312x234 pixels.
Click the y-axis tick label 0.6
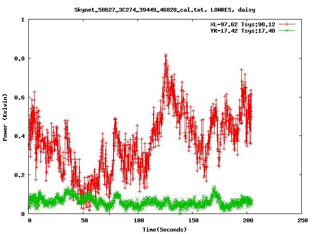19,97
